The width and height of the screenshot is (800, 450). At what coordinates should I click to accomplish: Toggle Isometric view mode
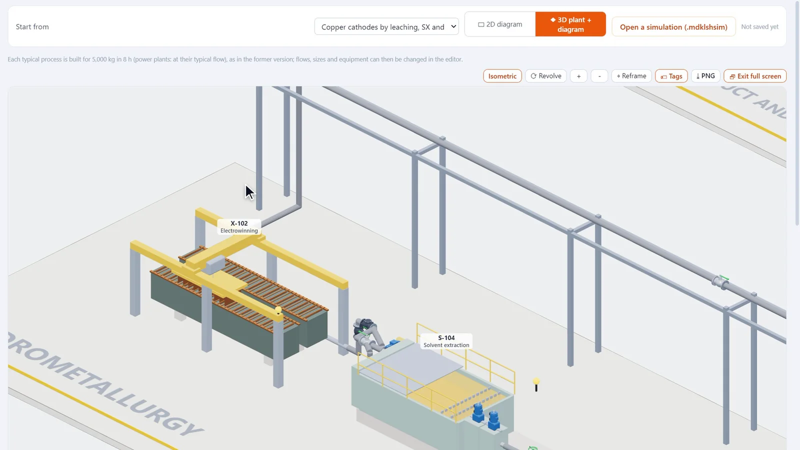point(502,76)
